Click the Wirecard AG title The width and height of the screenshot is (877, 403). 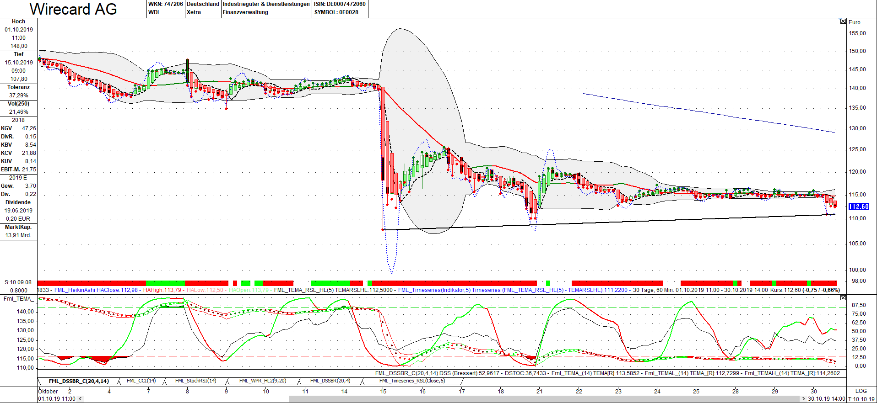pyautogui.click(x=73, y=9)
